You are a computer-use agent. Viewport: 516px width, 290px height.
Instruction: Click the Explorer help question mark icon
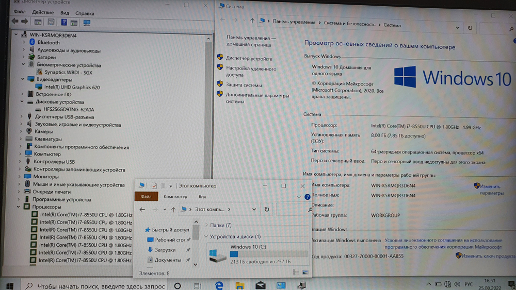(308, 197)
